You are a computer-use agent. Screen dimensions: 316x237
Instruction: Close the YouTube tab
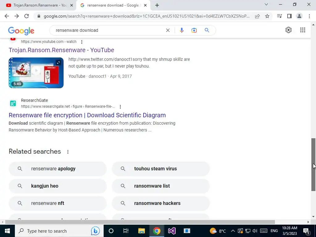(72, 5)
